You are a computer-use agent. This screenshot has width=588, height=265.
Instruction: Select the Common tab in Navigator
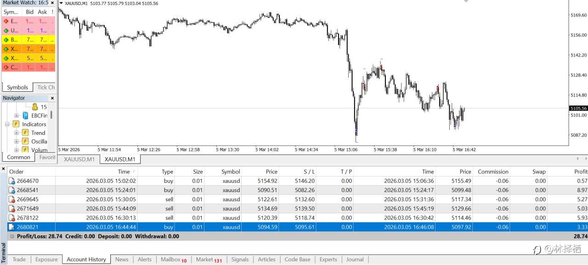[19, 157]
